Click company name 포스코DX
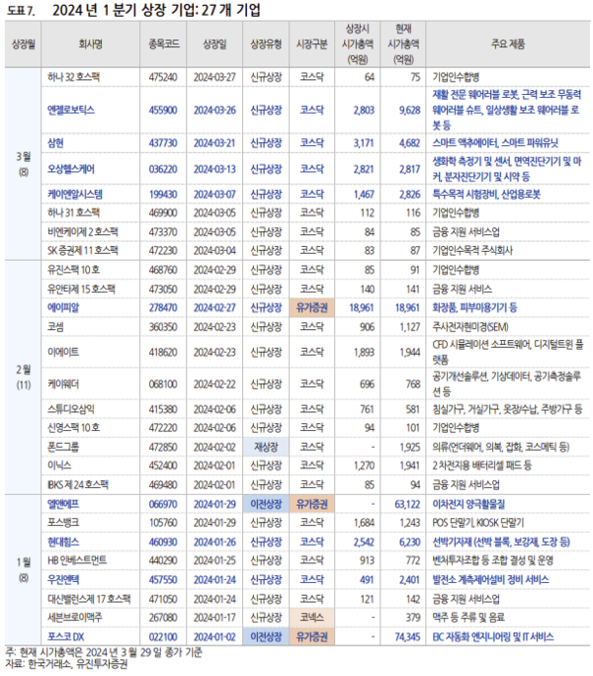This screenshot has height=676, width=593. [66, 636]
